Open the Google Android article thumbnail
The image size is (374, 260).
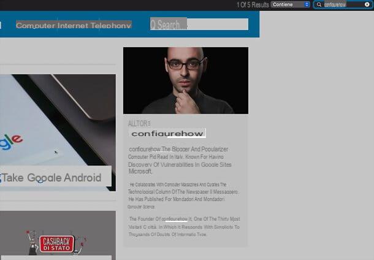pos(58,132)
